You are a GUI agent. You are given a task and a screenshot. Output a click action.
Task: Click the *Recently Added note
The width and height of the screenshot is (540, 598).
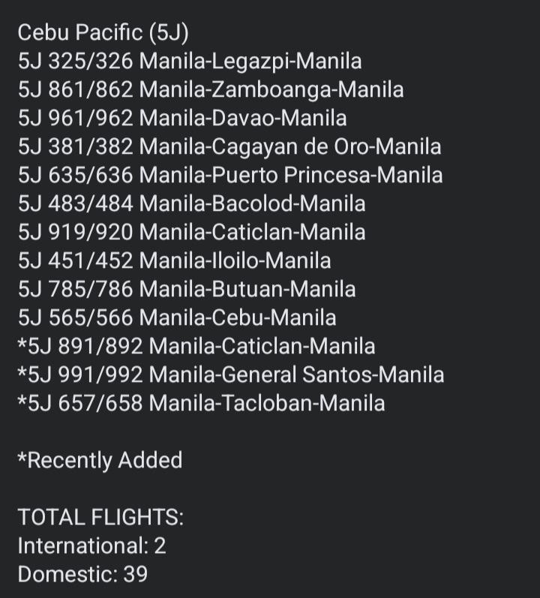click(100, 460)
